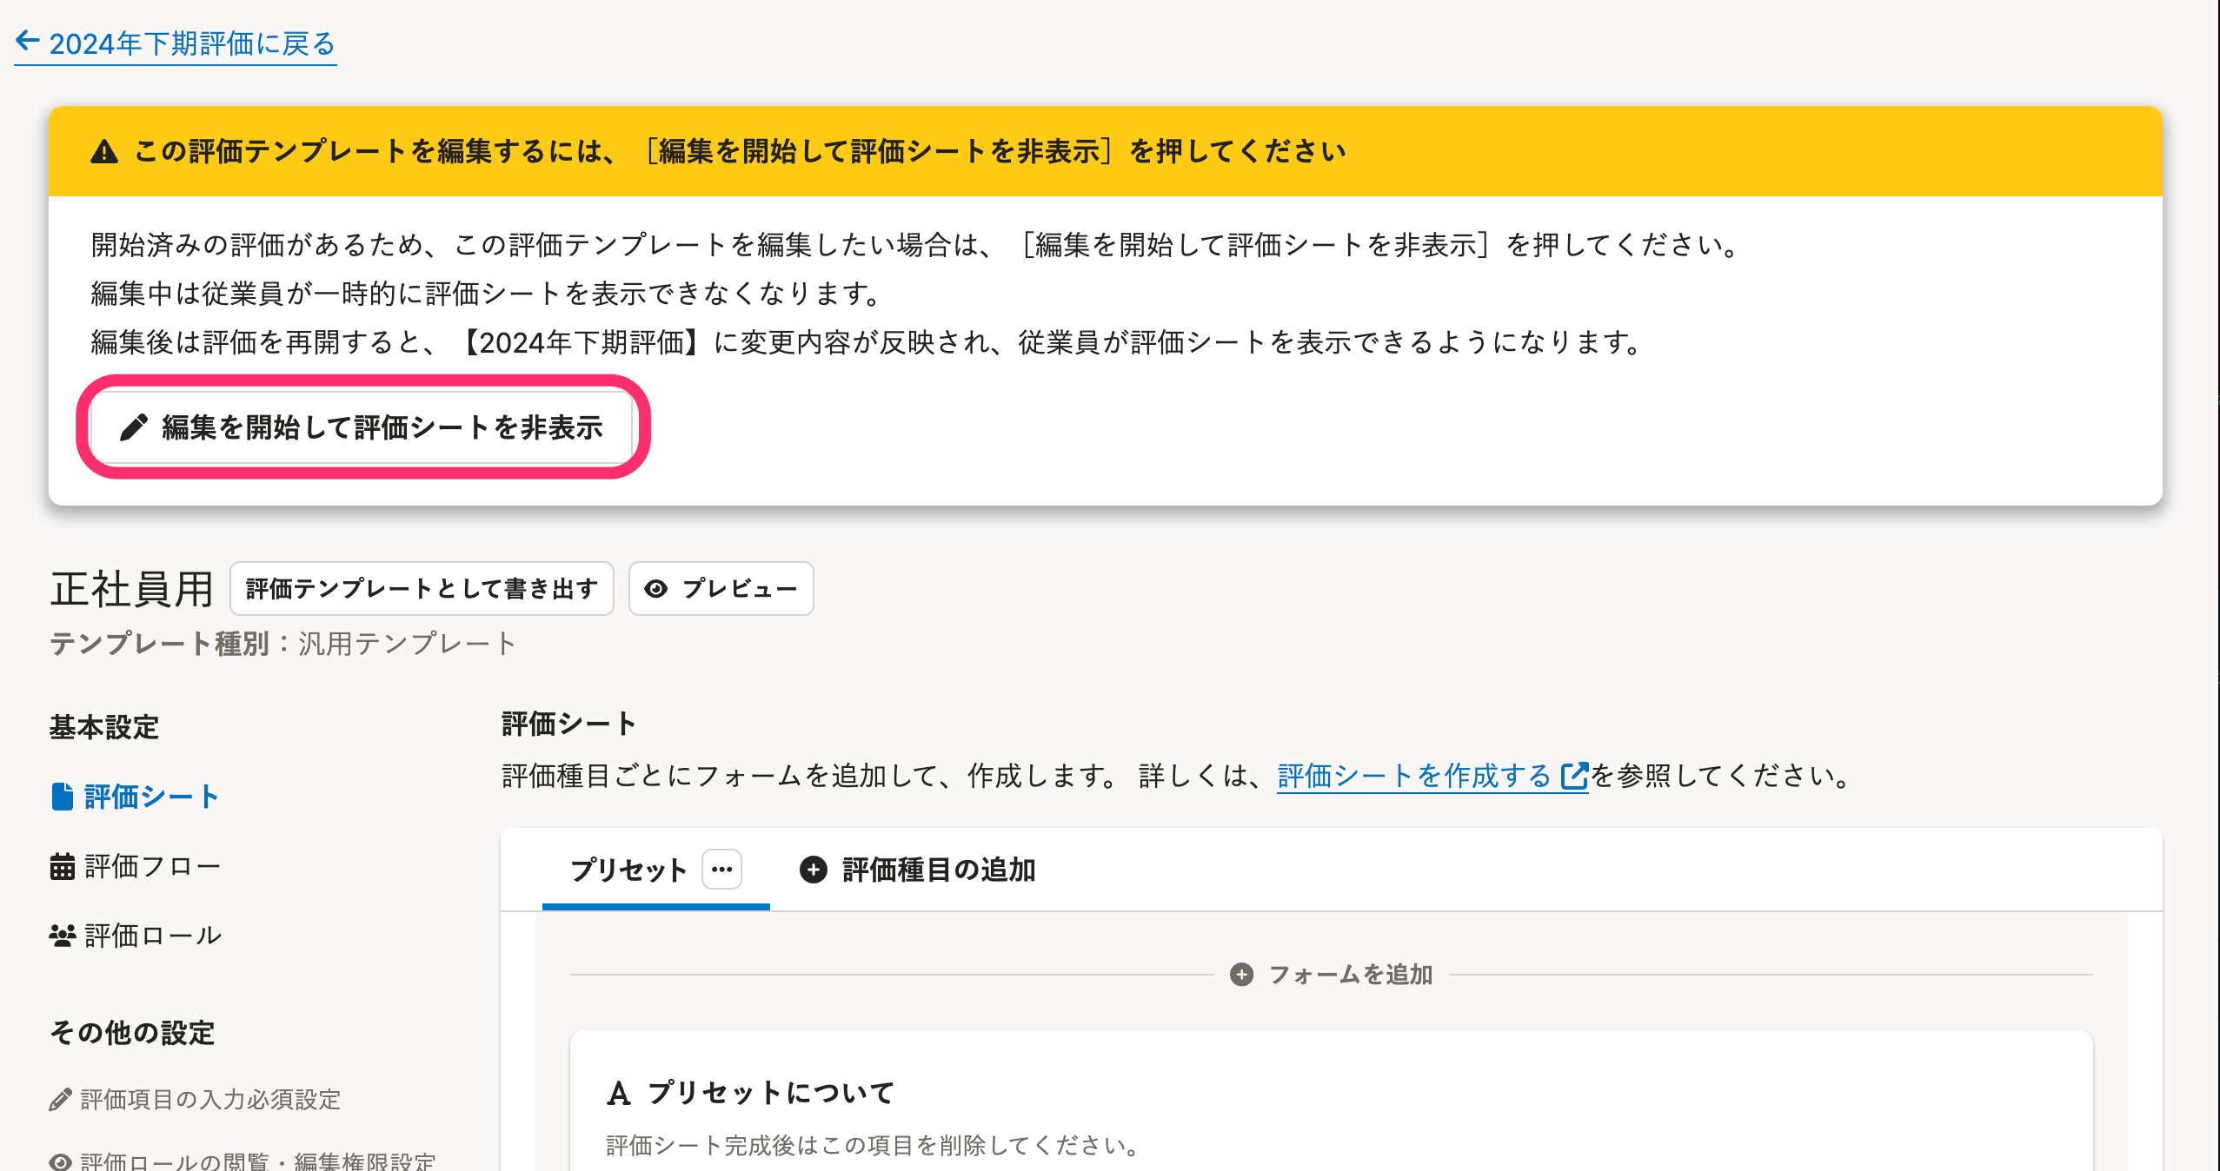Click the people icon beside 評価ロール
The width and height of the screenshot is (2220, 1171).
[63, 936]
